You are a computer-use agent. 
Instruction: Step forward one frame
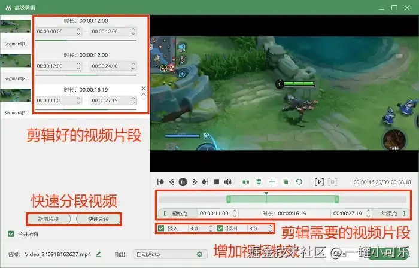pos(195,182)
